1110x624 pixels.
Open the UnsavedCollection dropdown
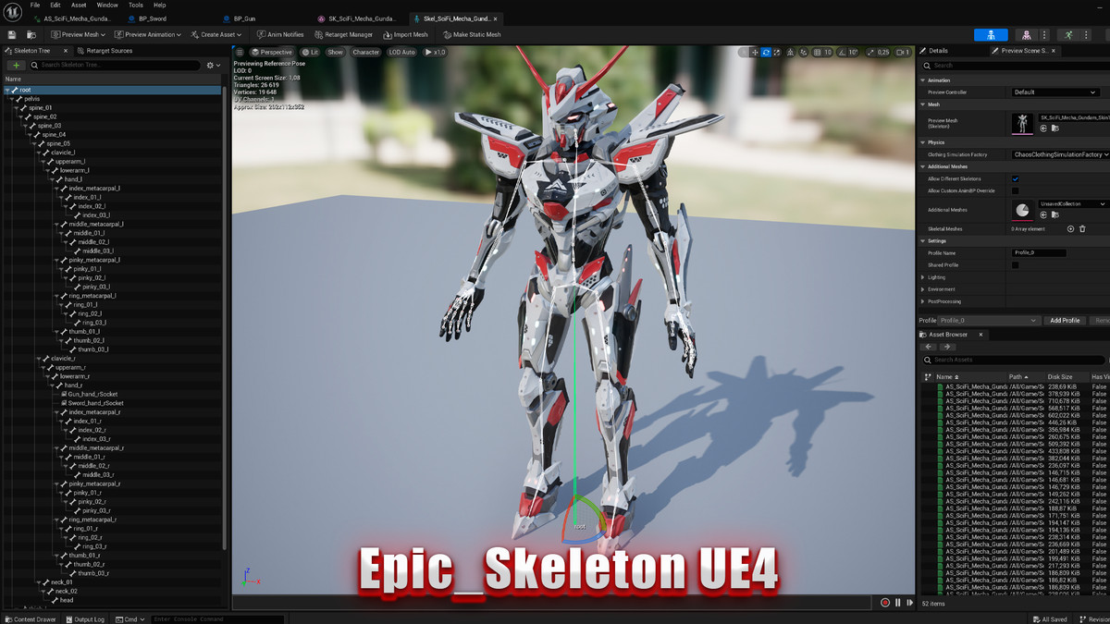pyautogui.click(x=1073, y=203)
